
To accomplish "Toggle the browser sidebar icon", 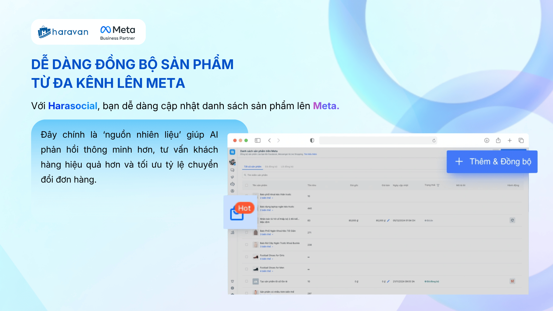I will tap(257, 141).
